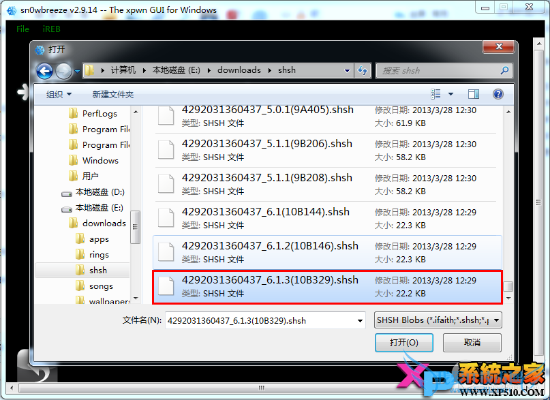The width and height of the screenshot is (550, 400).
Task: Click the change view icon
Action: click(x=436, y=94)
